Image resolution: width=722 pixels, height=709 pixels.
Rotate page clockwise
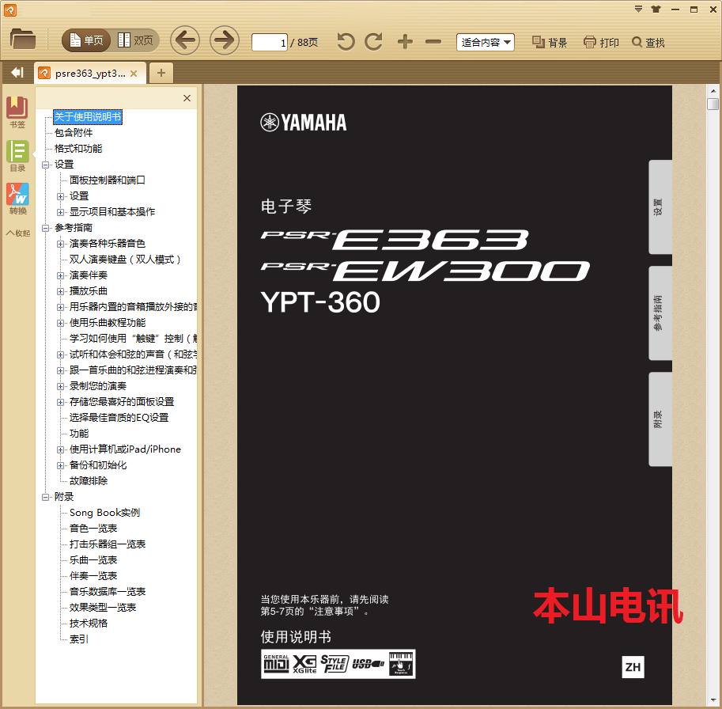click(x=373, y=42)
